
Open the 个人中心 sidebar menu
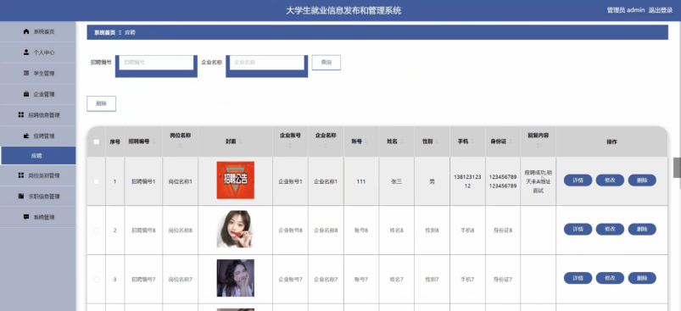38,52
